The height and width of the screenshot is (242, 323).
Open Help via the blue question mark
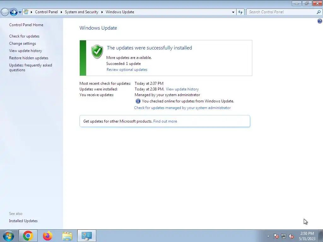(x=320, y=21)
